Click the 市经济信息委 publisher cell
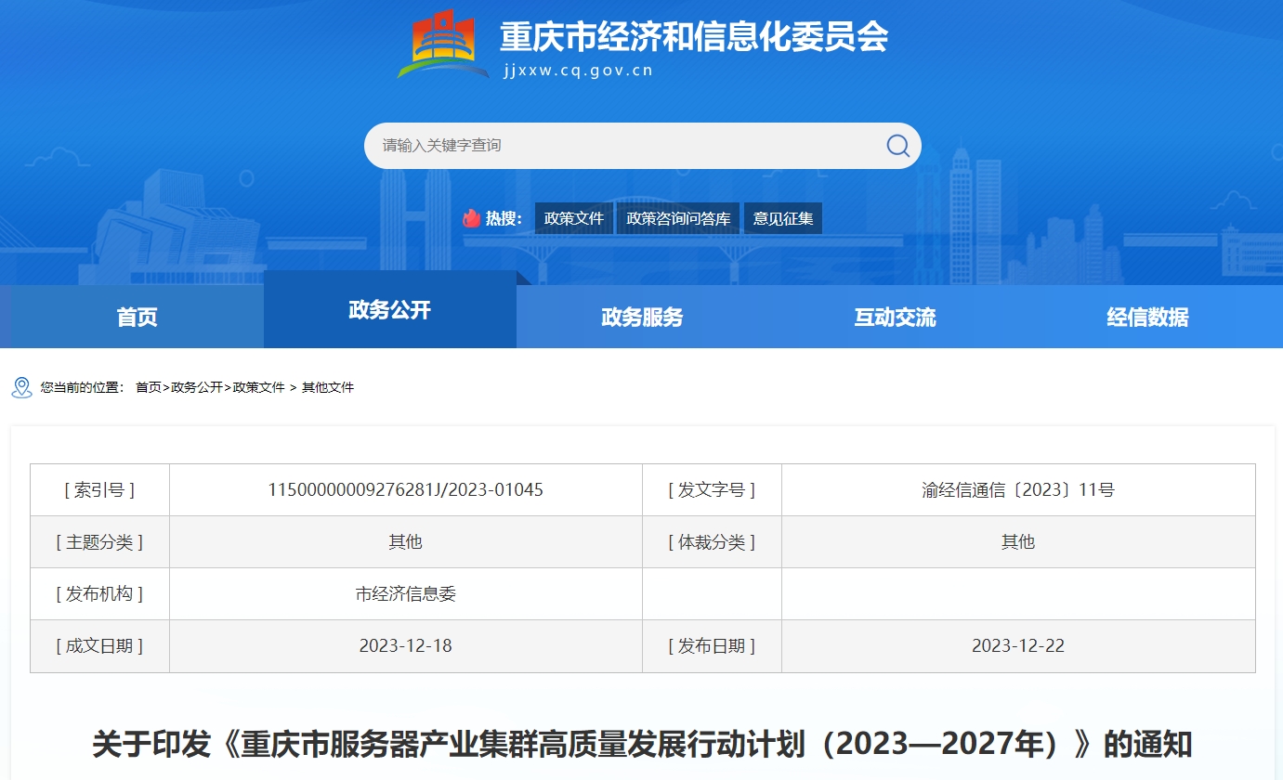 [x=406, y=594]
